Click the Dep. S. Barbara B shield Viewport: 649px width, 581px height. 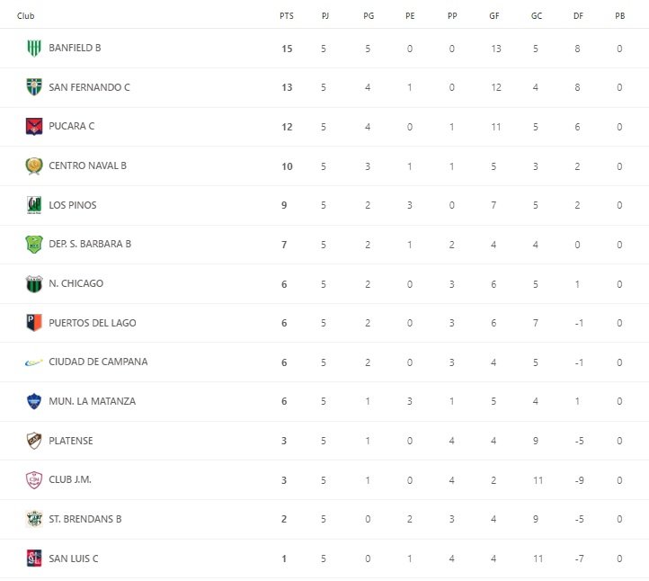tap(34, 244)
